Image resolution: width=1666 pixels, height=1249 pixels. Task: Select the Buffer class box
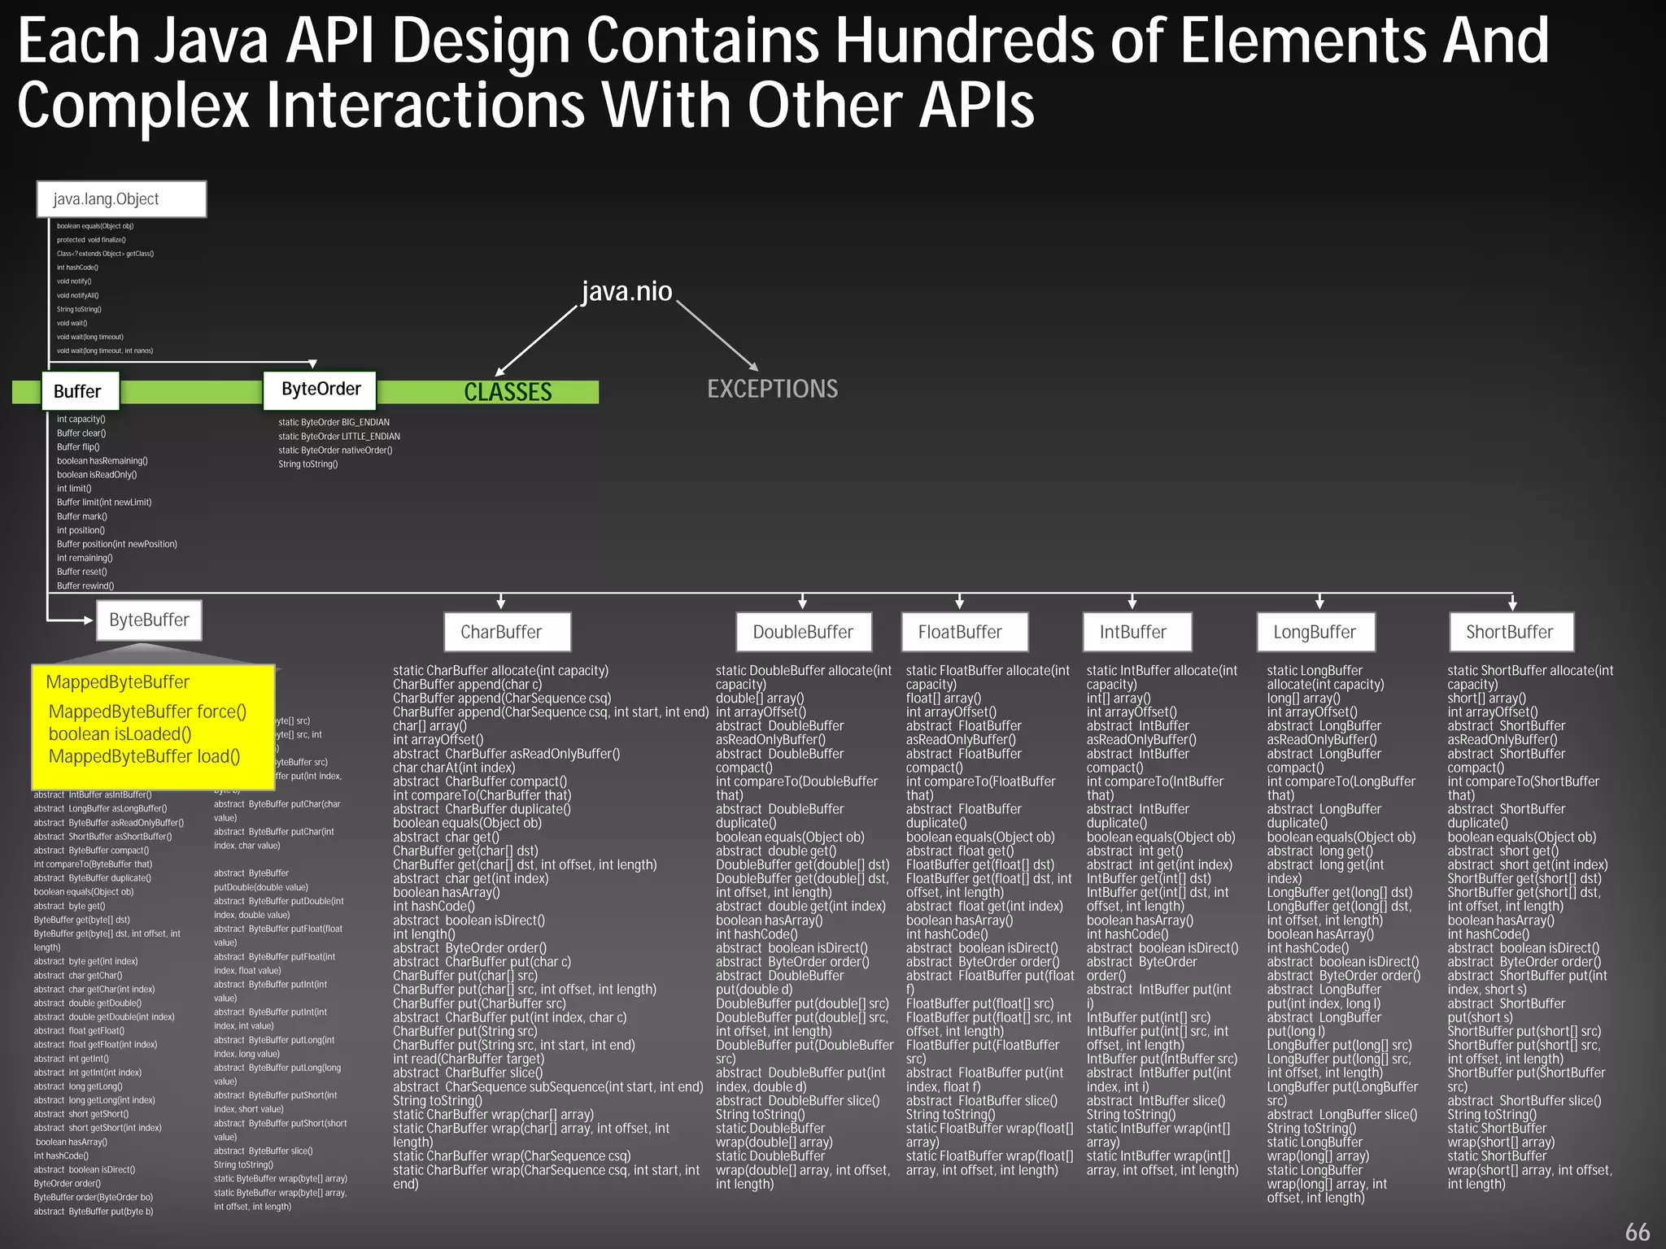point(81,391)
